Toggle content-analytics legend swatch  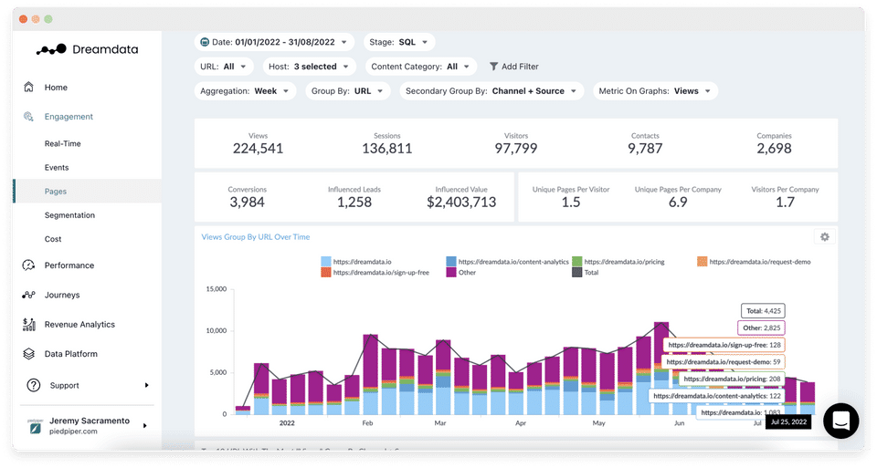(x=450, y=261)
